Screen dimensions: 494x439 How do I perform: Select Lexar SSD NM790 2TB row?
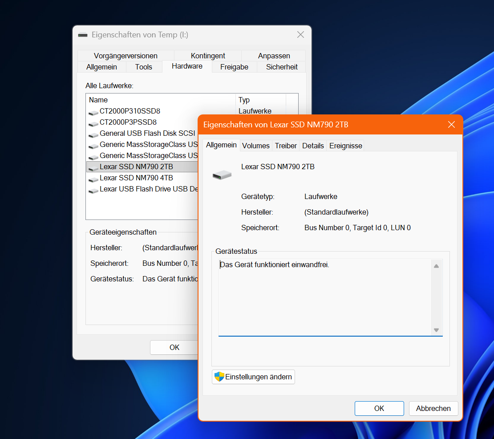click(142, 167)
